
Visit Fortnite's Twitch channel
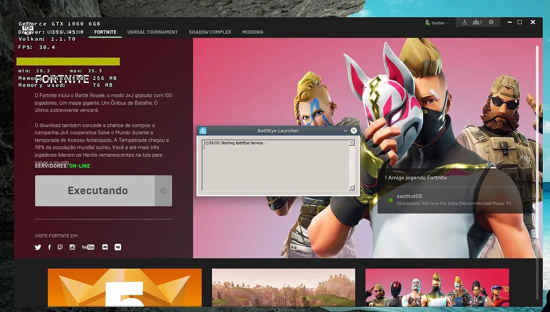pyautogui.click(x=60, y=247)
